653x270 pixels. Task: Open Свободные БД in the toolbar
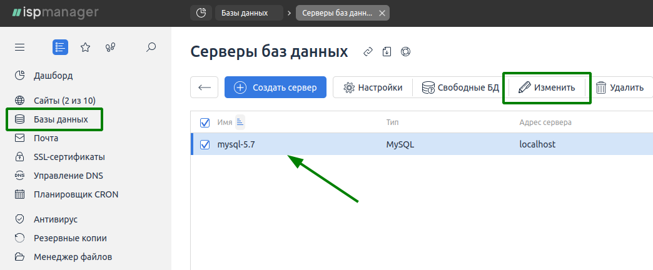point(460,87)
